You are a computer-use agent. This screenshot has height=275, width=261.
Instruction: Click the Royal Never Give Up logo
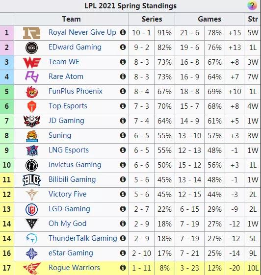(31, 33)
